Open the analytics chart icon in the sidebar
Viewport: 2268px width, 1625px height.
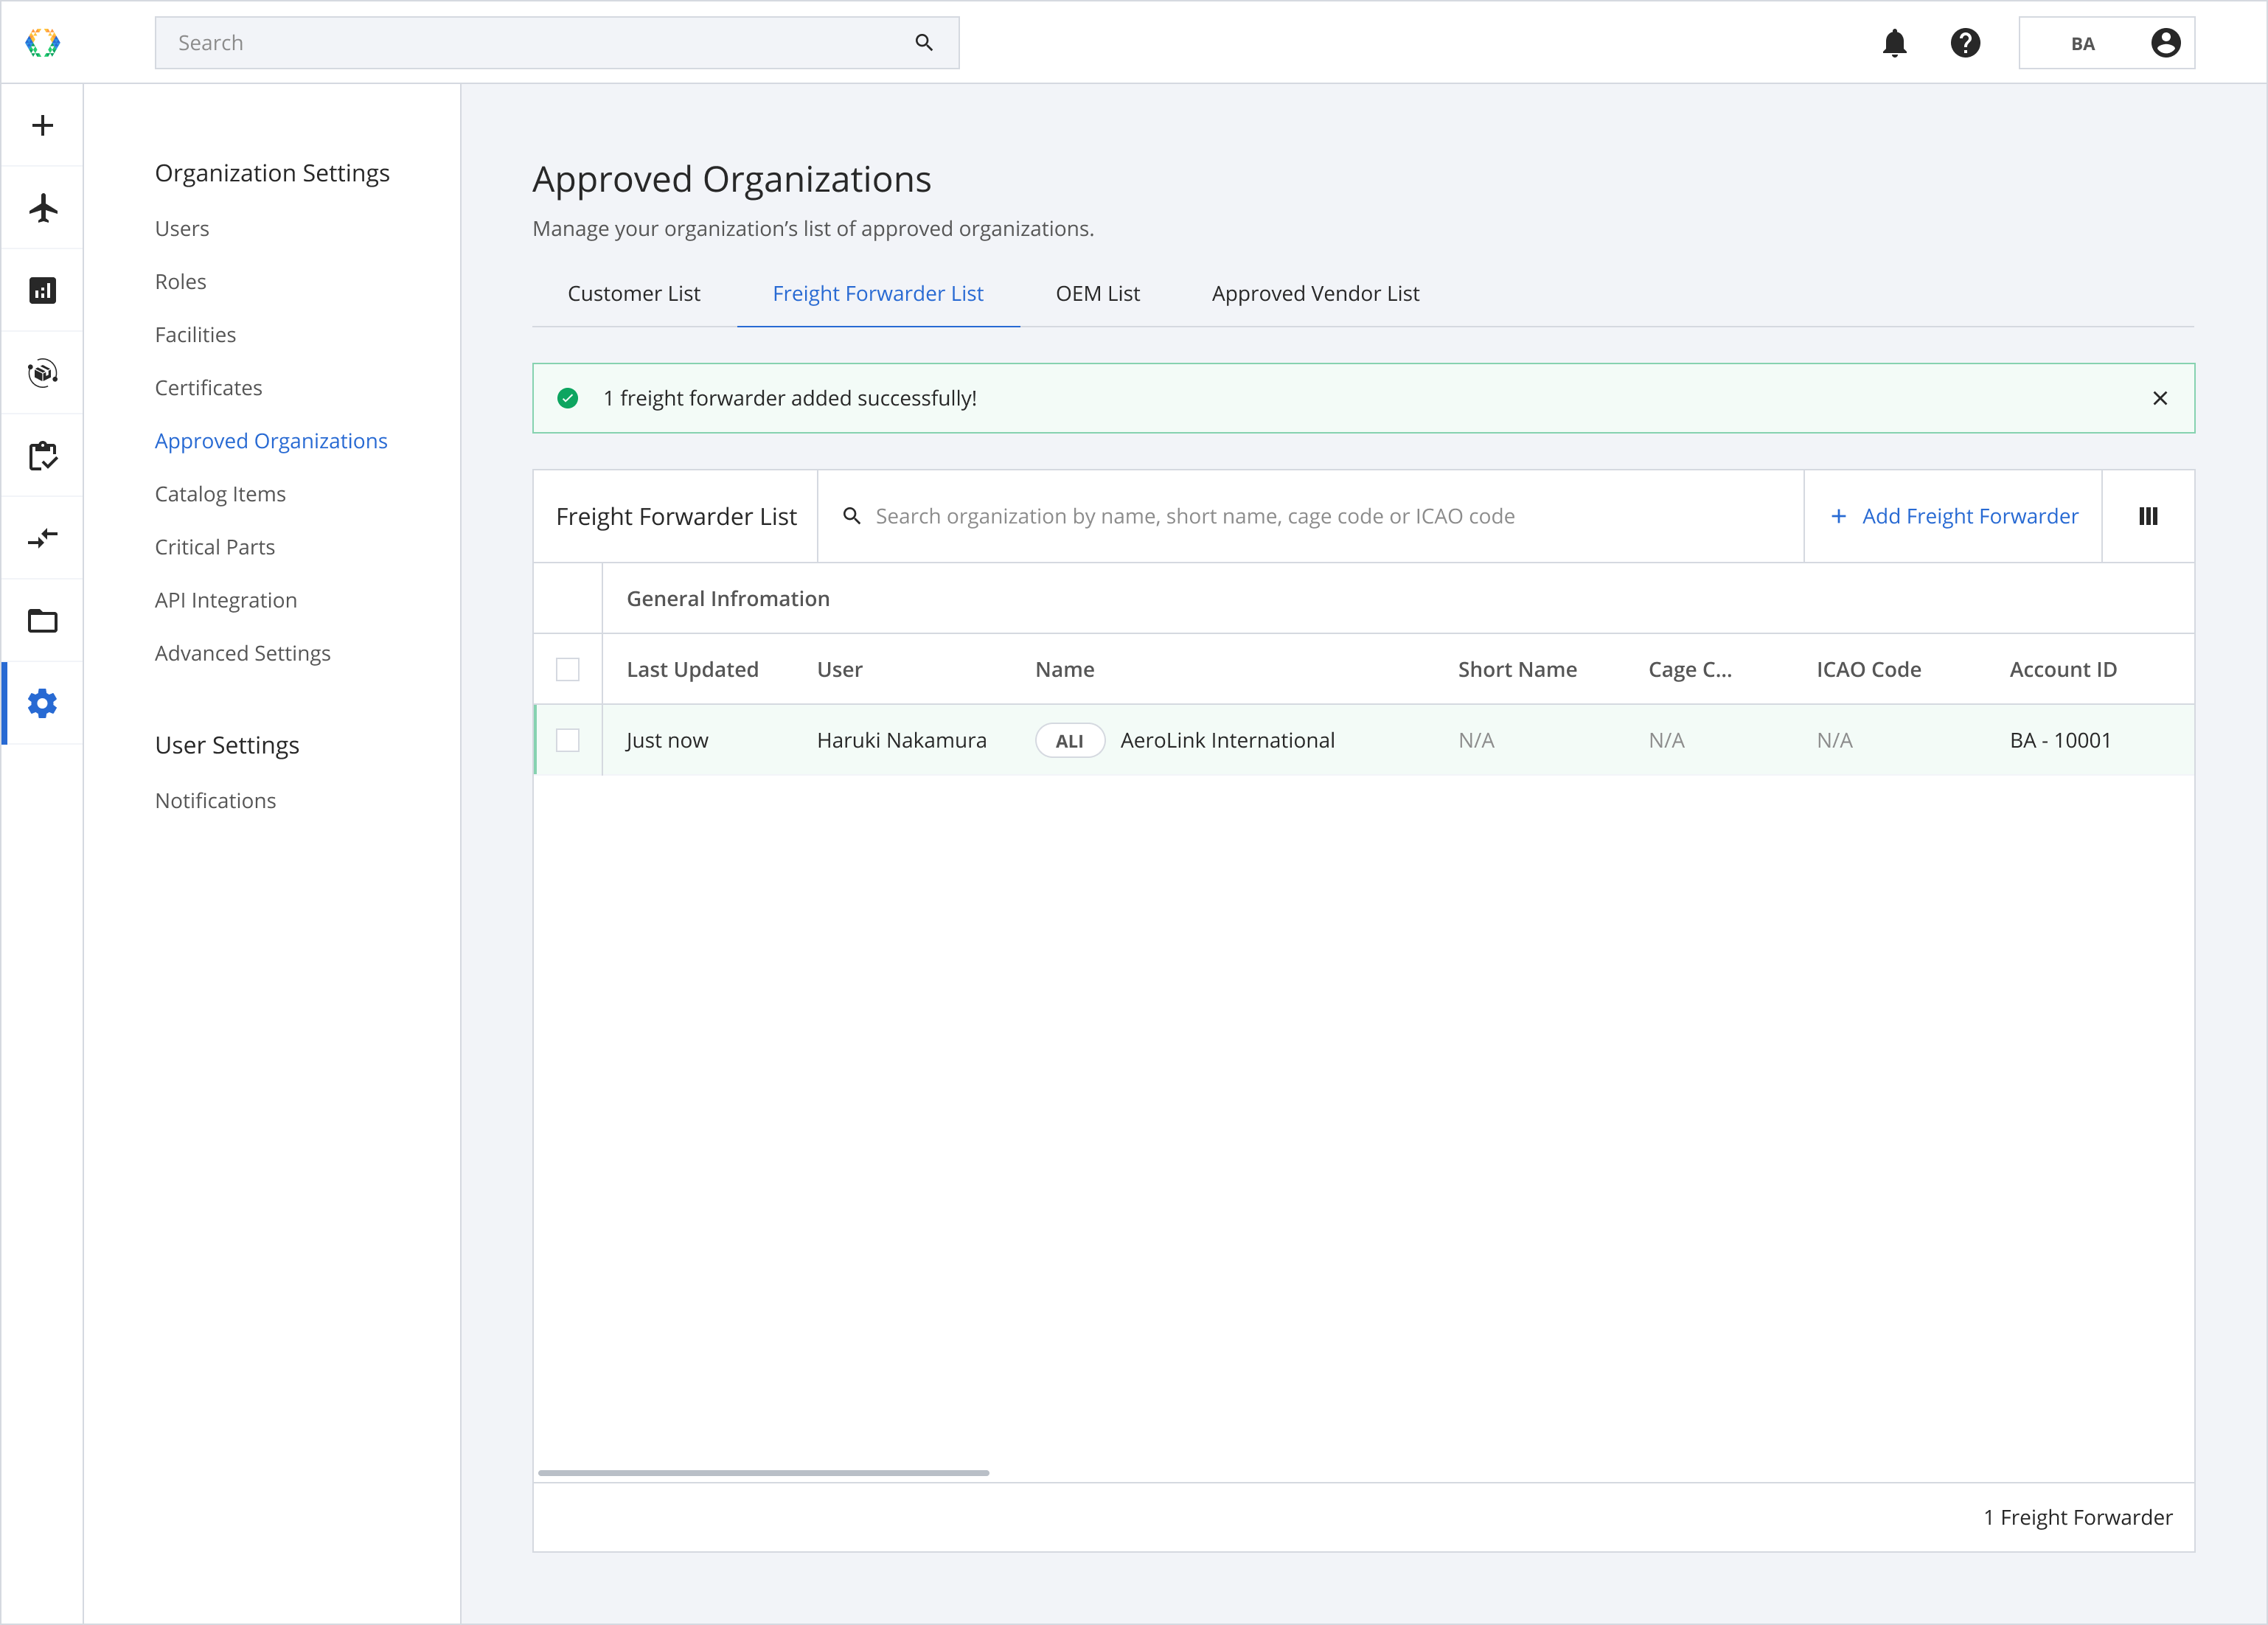(42, 291)
